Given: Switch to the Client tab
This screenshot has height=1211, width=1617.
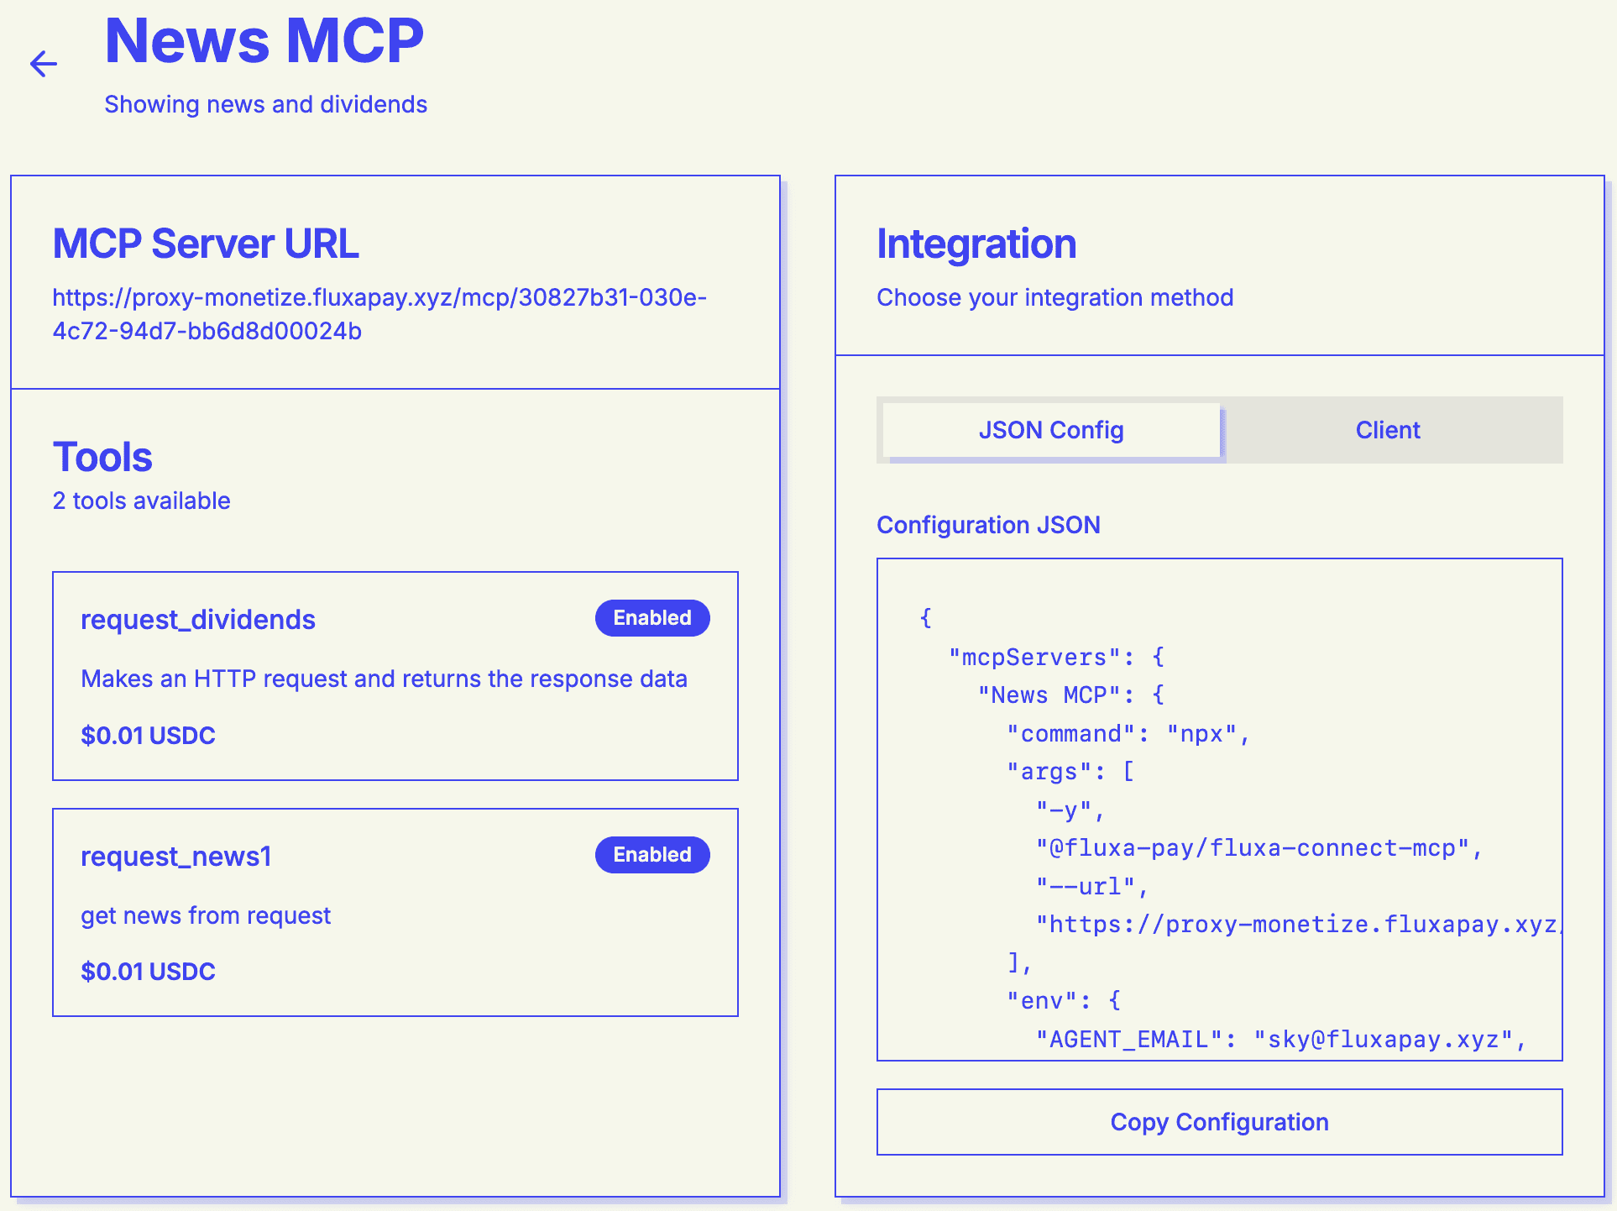Looking at the screenshot, I should 1387,430.
